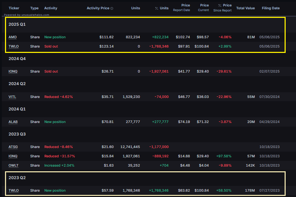
Task: Open the IONQ ticker in 2024 Q4
Action: coord(13,72)
